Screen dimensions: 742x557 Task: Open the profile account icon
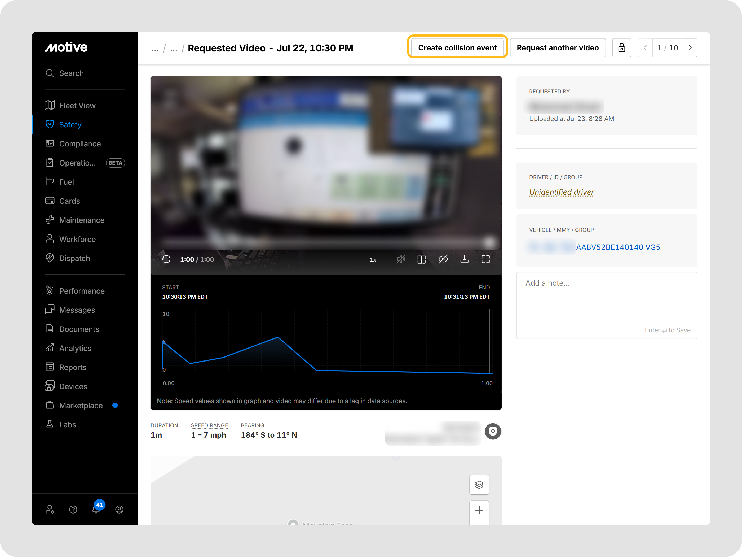pyautogui.click(x=120, y=509)
